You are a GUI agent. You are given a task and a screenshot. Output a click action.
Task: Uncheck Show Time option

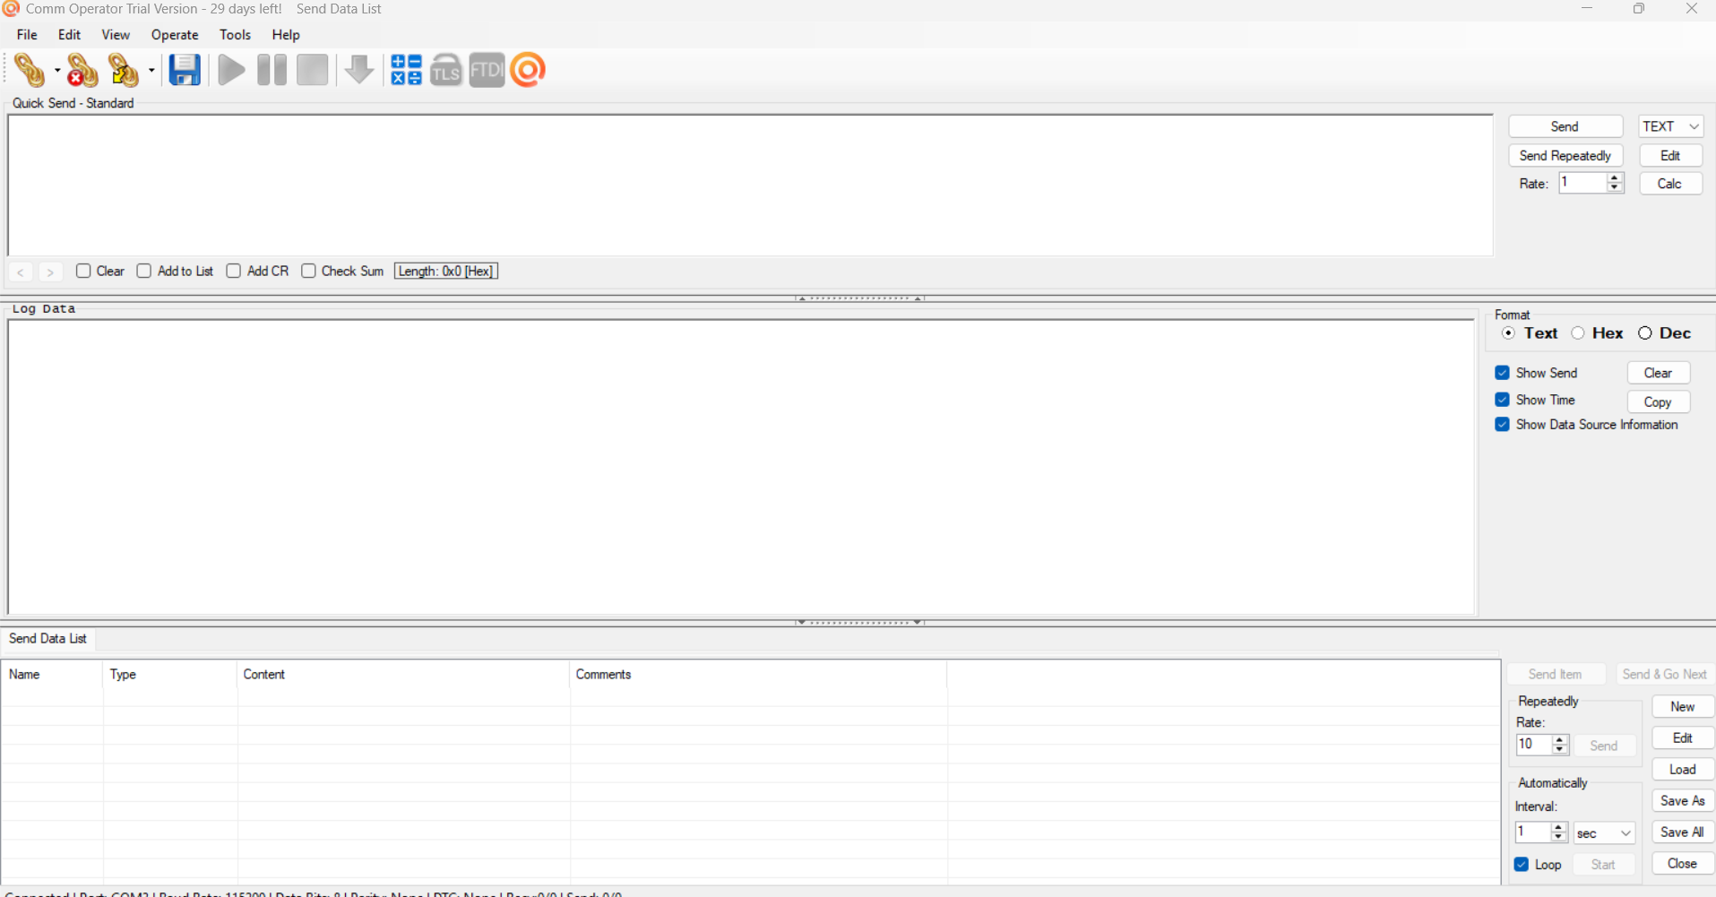tap(1503, 400)
